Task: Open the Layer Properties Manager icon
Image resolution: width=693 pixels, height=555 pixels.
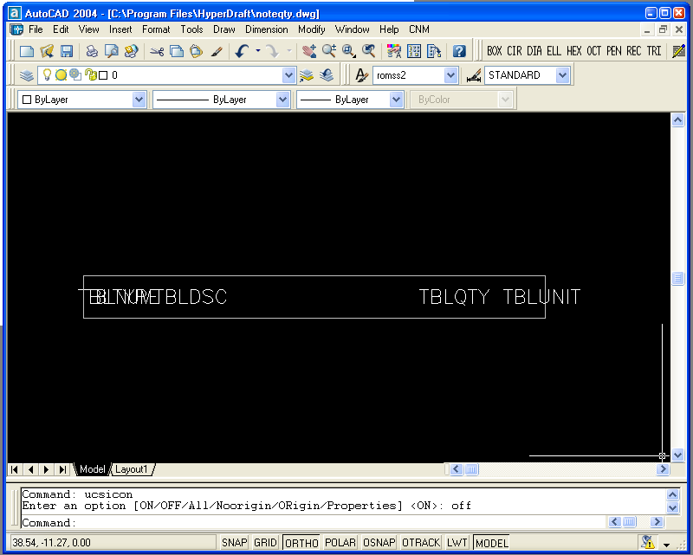Action: [26, 75]
